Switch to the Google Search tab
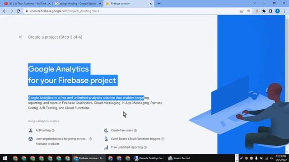This screenshot has height=162, width=289. point(77,4)
